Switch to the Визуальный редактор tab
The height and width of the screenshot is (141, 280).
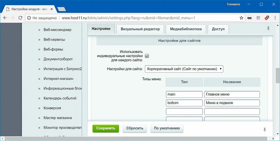pos(140,29)
